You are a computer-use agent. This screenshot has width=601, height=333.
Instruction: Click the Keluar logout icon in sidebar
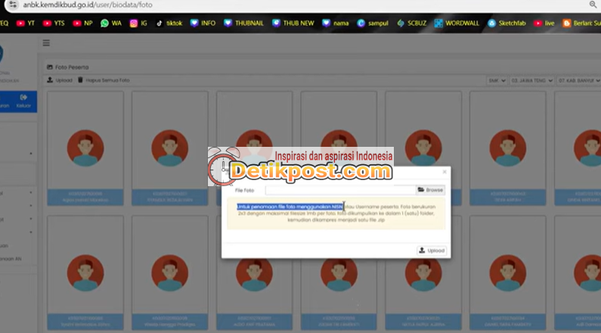click(23, 98)
